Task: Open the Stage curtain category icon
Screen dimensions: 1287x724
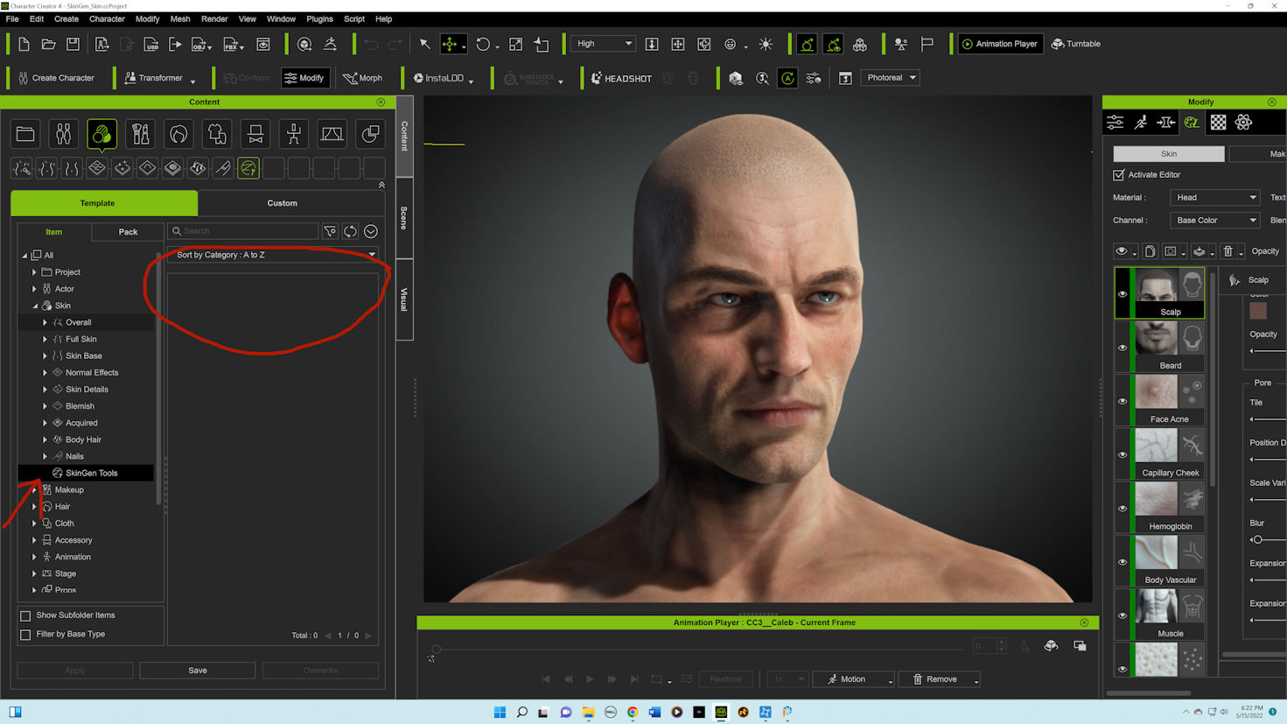Action: coord(332,134)
